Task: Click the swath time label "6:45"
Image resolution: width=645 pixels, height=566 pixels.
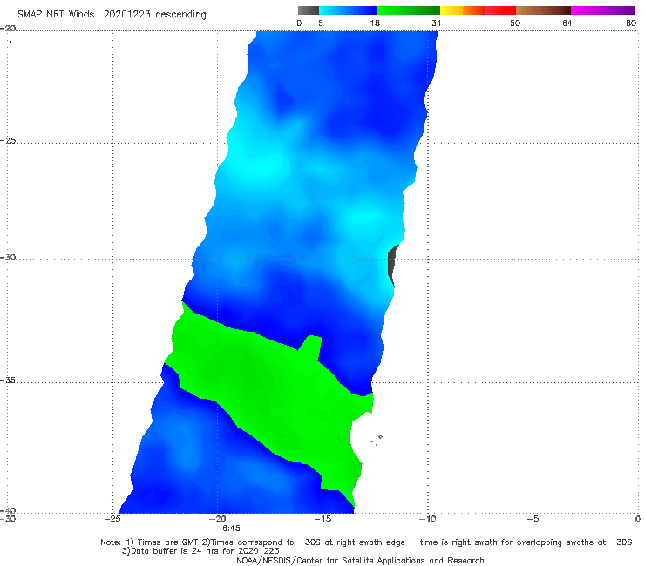Action: [231, 529]
